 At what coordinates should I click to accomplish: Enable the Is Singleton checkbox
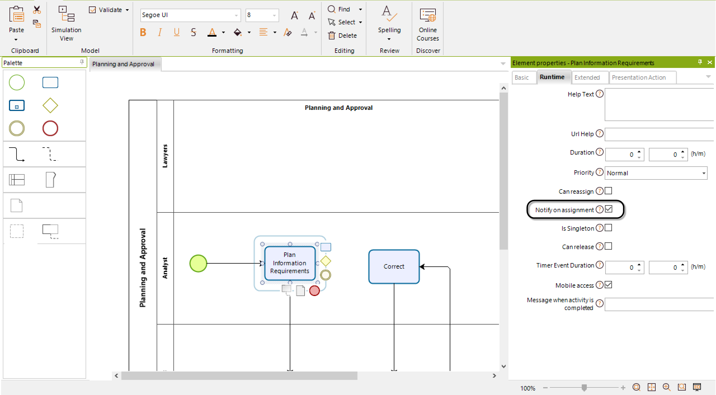[x=608, y=228]
